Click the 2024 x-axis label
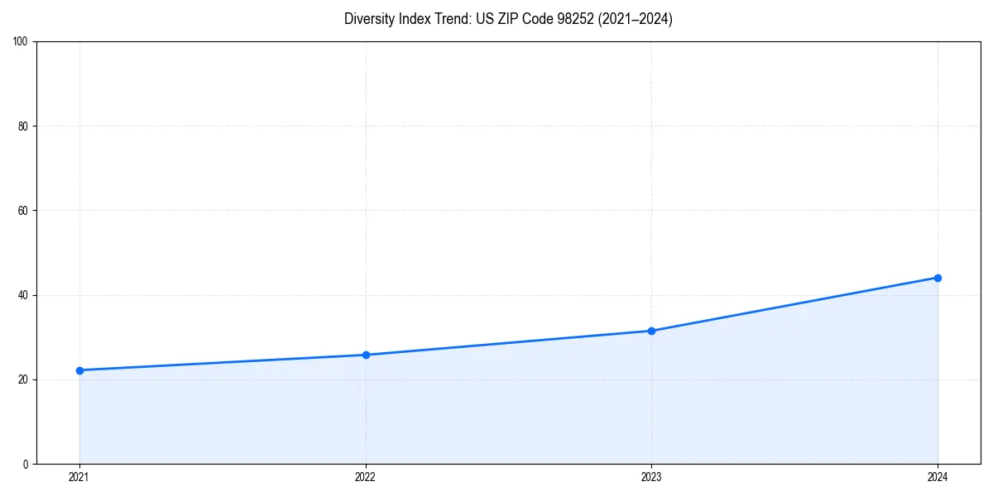The width and height of the screenshot is (993, 496). [938, 477]
